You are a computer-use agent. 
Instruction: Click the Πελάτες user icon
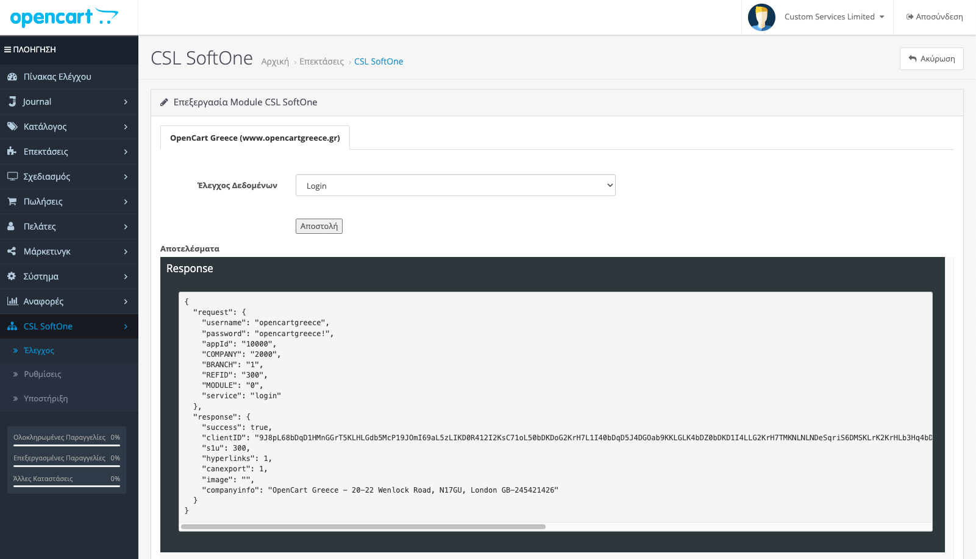click(11, 227)
